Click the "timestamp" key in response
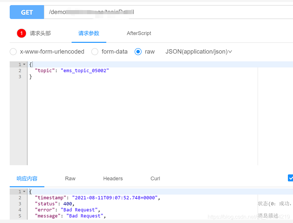Viewport: 293px width, 223px height. (50, 198)
